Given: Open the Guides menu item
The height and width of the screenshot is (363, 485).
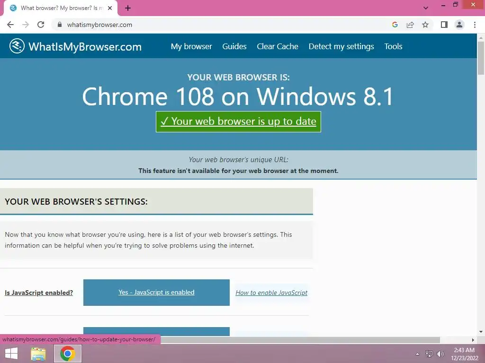Looking at the screenshot, I should (234, 46).
